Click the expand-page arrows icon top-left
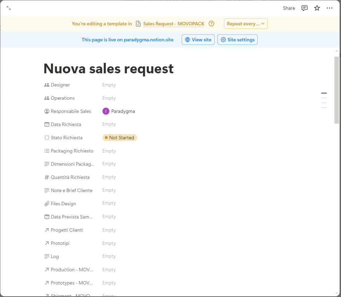This screenshot has height=297, width=341. click(x=8, y=7)
